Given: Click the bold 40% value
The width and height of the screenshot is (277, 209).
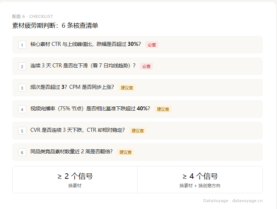Looking at the screenshot, I should (x=142, y=109).
